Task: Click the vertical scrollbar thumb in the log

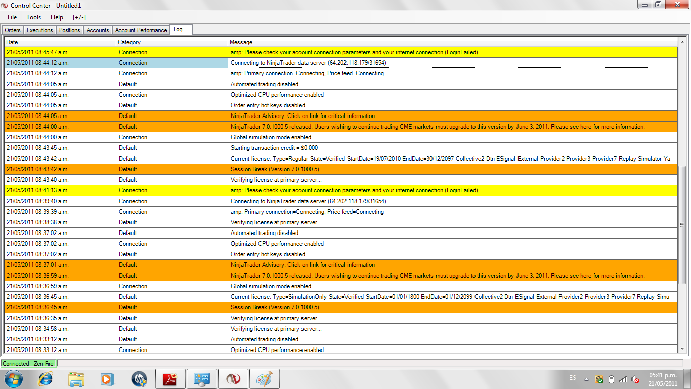Action: pyautogui.click(x=682, y=224)
